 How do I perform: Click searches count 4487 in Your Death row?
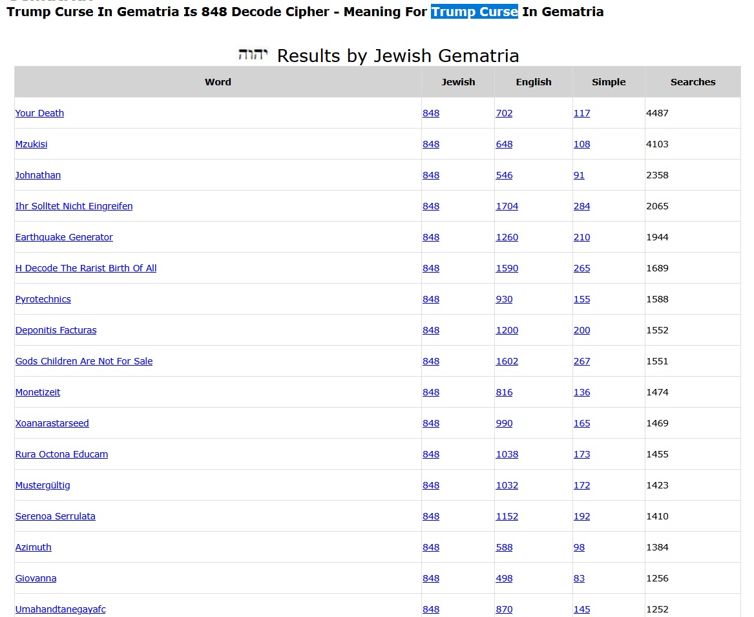click(x=657, y=113)
